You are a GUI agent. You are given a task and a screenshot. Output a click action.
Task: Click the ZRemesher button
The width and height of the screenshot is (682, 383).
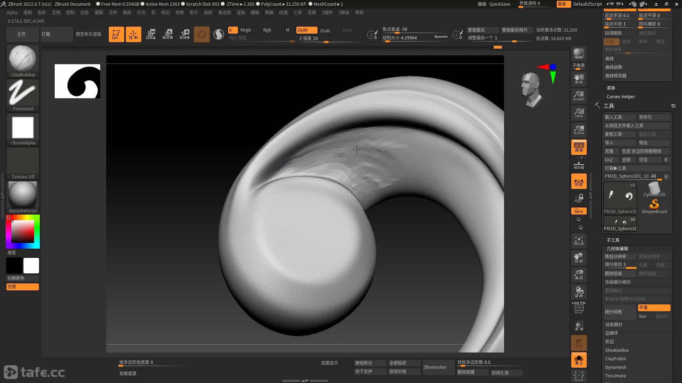pyautogui.click(x=435, y=367)
